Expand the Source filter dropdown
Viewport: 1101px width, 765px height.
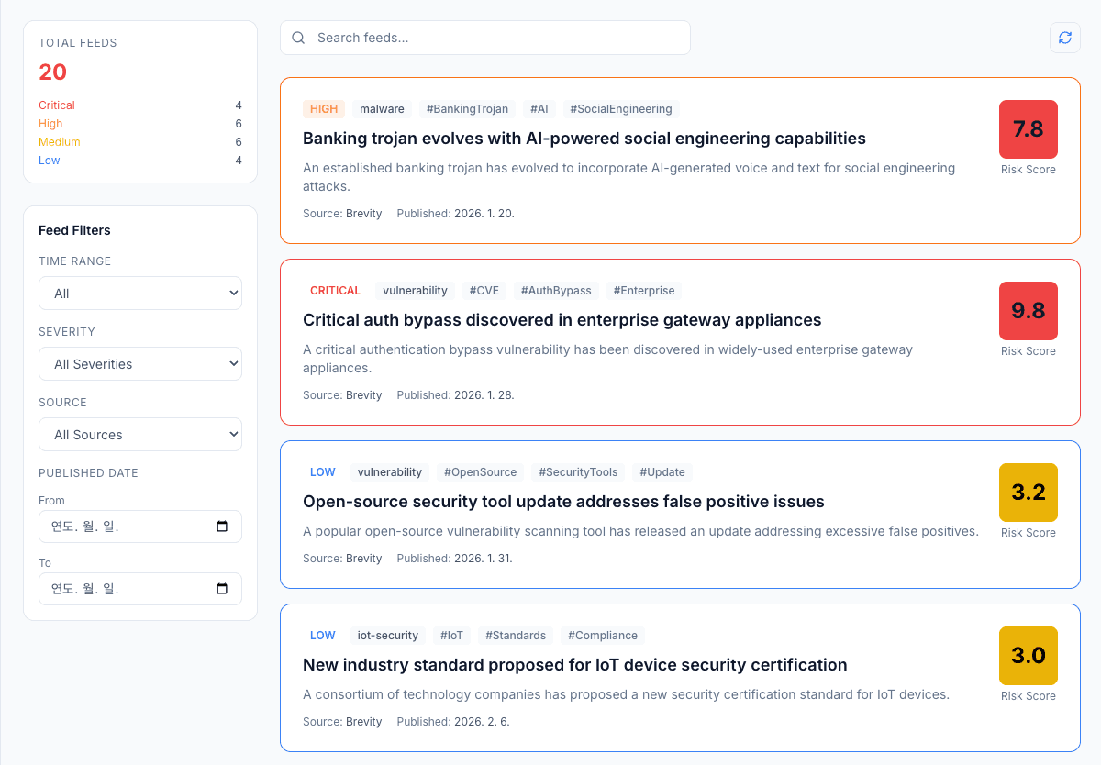tap(140, 435)
